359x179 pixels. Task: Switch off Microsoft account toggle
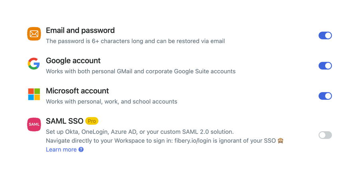click(325, 96)
